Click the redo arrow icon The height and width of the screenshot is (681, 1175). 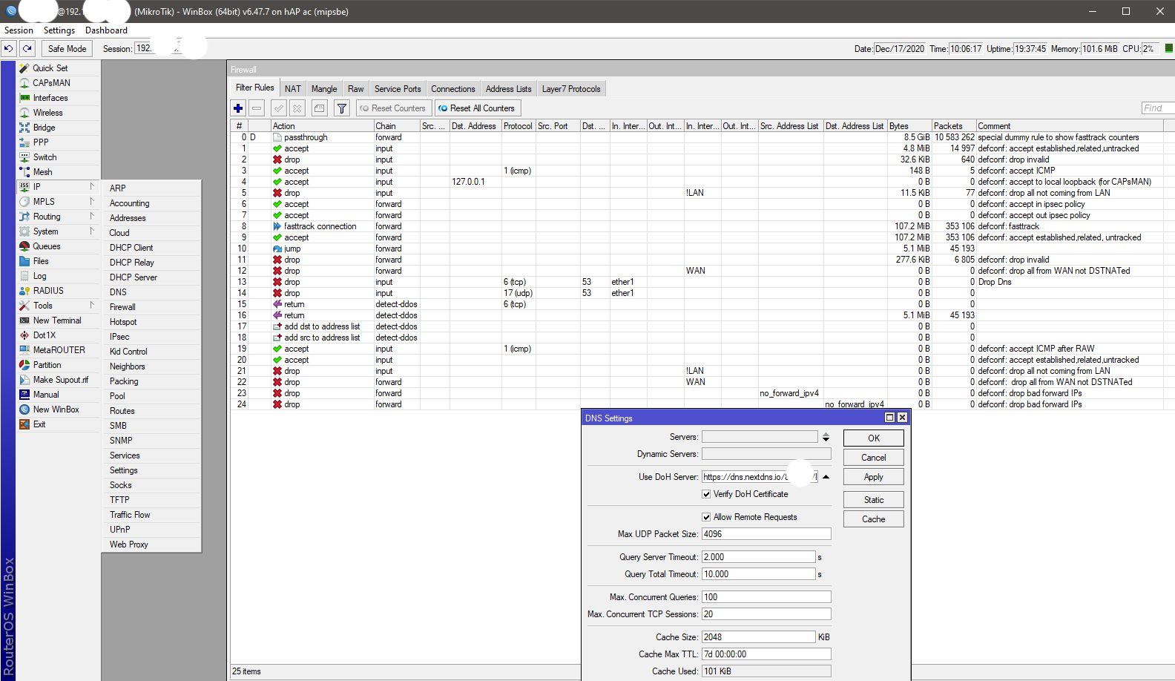27,48
